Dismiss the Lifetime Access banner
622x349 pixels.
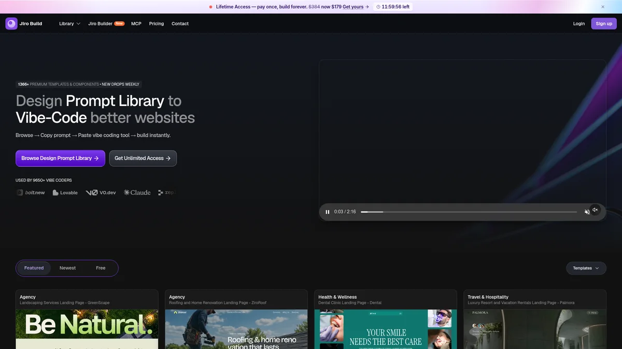tap(603, 7)
